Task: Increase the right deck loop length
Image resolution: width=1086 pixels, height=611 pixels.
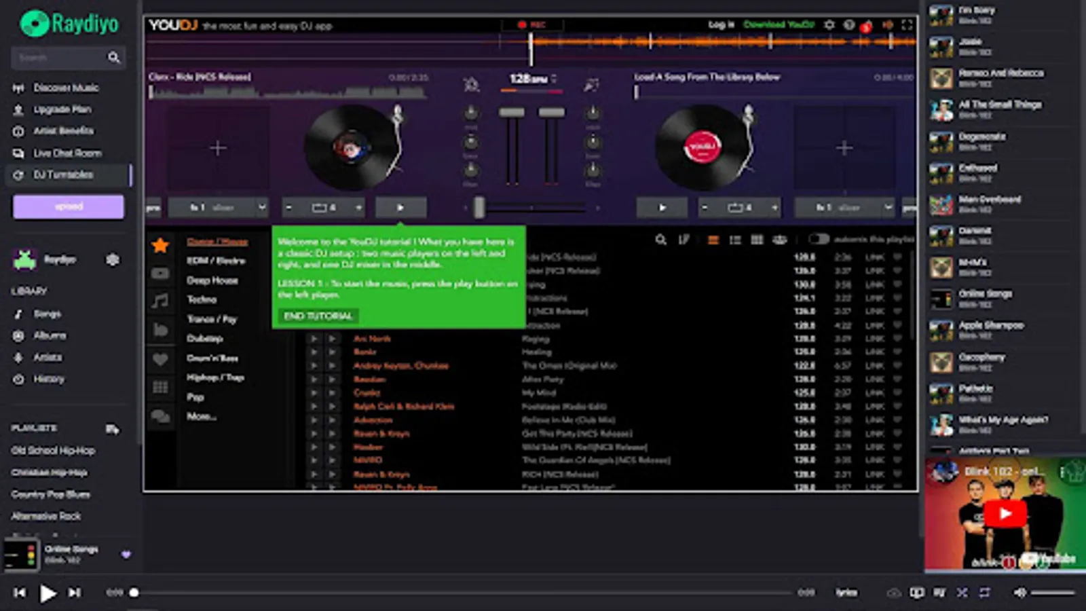Action: coord(774,208)
